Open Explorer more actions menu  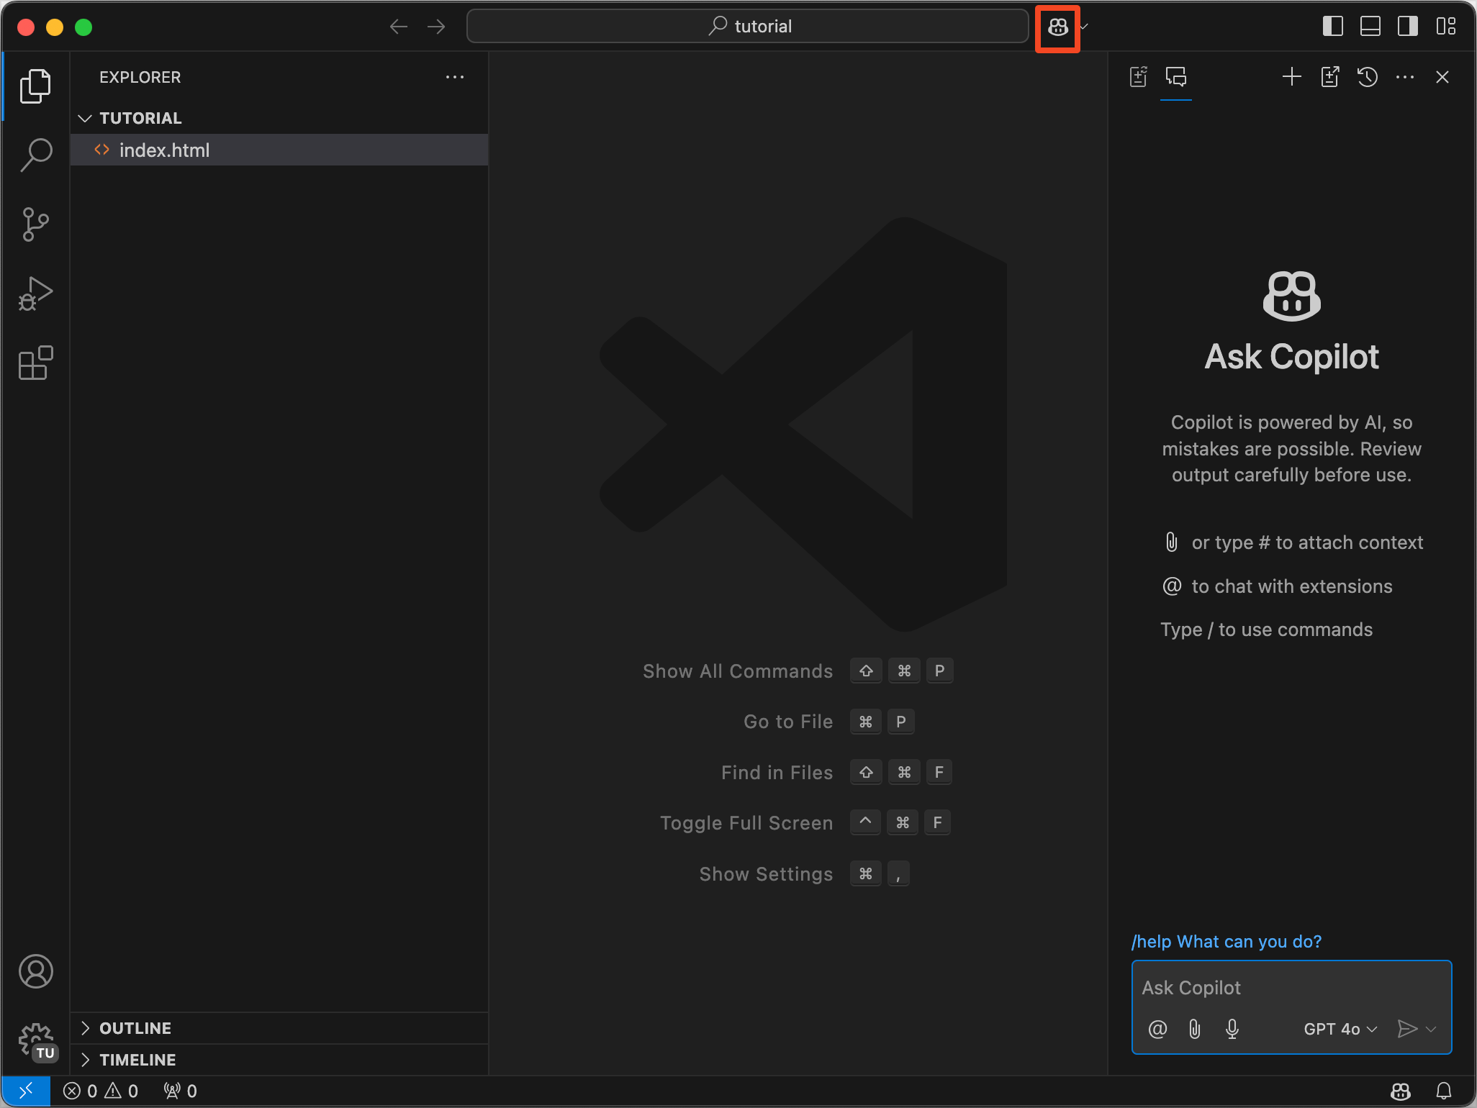[x=454, y=77]
